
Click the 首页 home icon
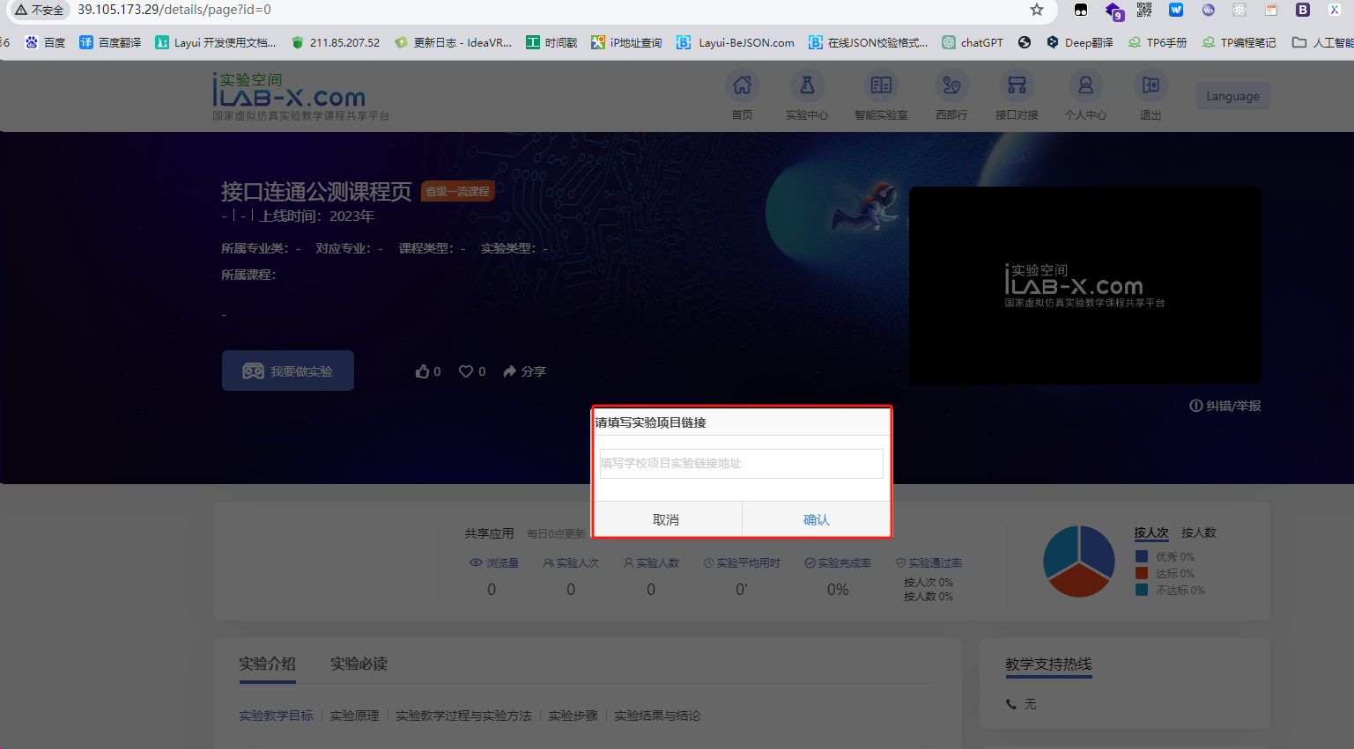coord(742,85)
